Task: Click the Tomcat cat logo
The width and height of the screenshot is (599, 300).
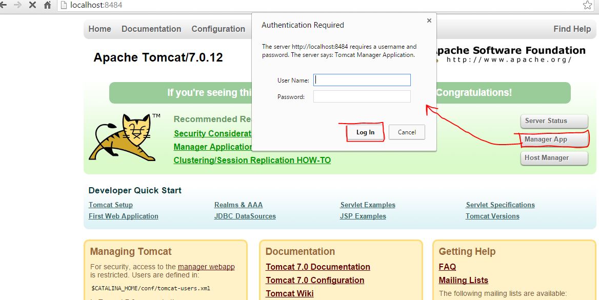Action: [x=123, y=137]
